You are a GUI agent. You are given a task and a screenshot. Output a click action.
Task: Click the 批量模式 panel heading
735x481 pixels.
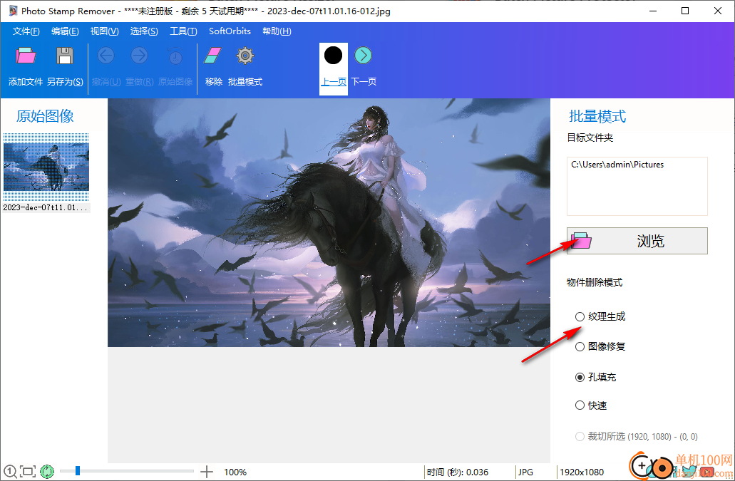[597, 116]
